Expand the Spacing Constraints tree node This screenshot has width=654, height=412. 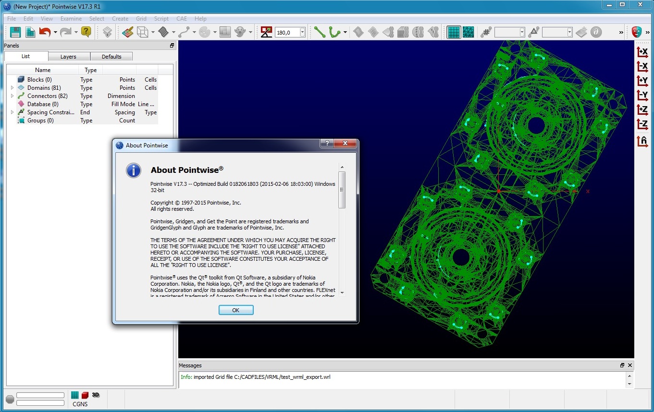[x=12, y=112]
